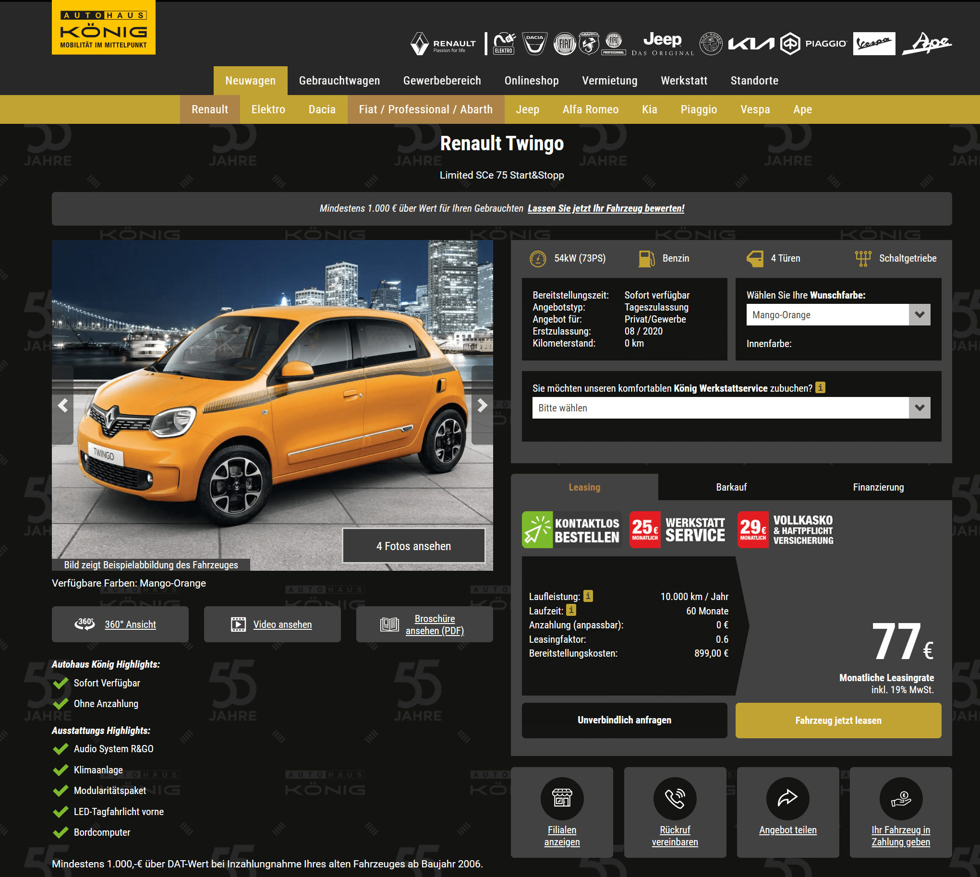The width and height of the screenshot is (980, 877).
Task: Click the orange Twingo main photo
Action: point(272,405)
